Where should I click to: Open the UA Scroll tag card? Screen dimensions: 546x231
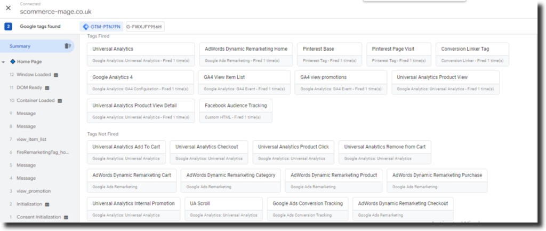(x=223, y=209)
